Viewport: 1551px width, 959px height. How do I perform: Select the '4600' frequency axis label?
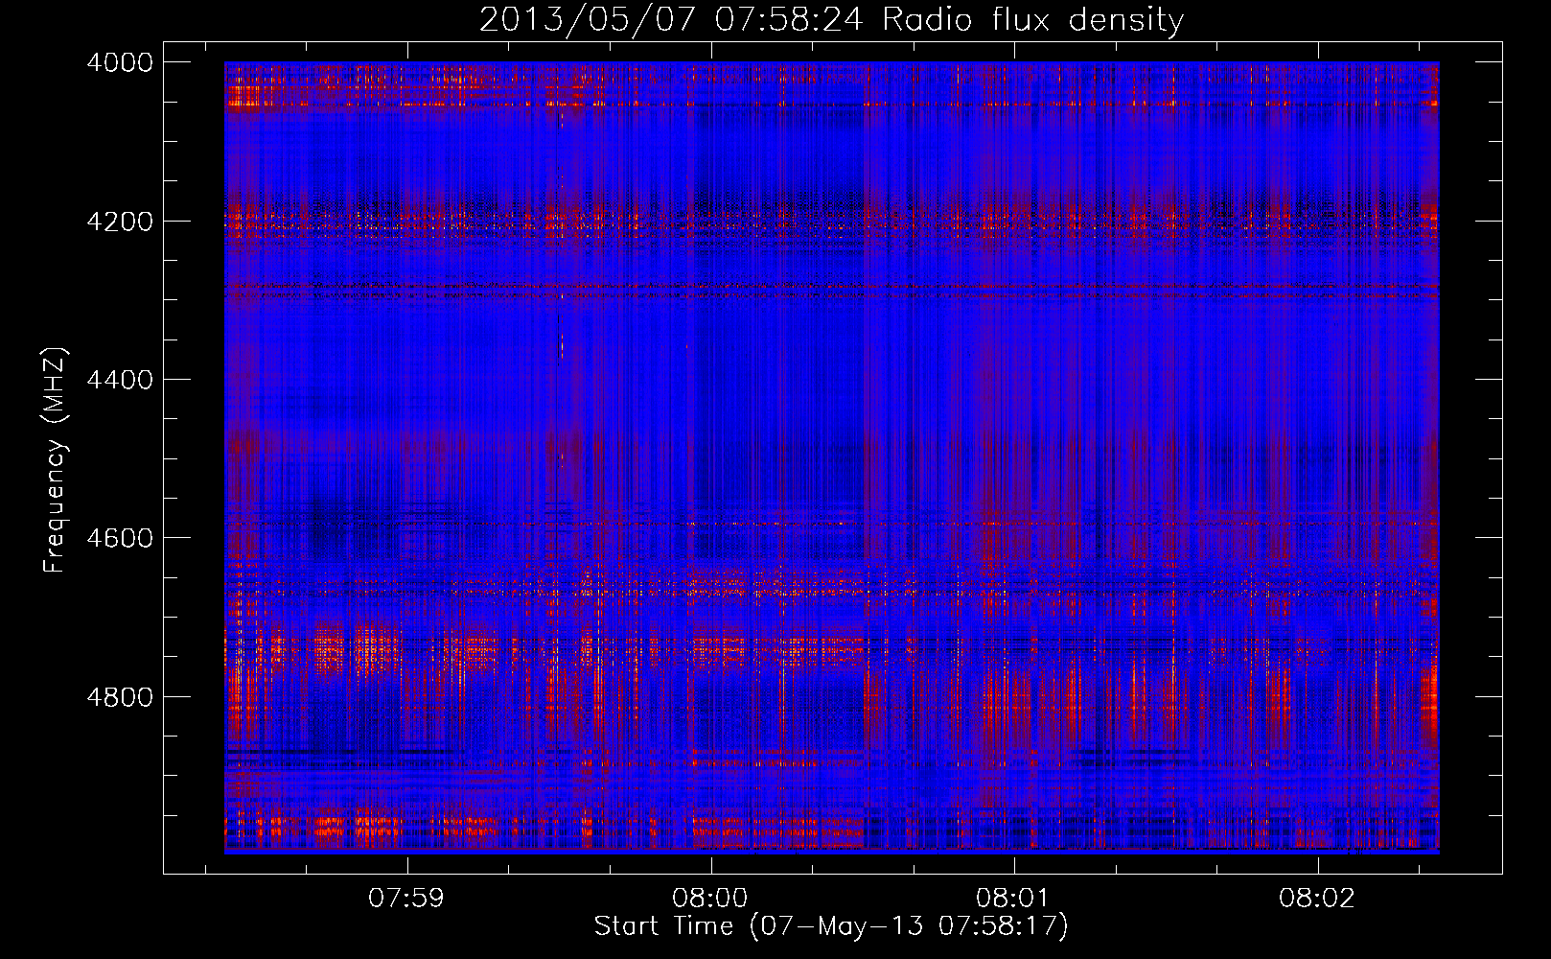click(120, 538)
